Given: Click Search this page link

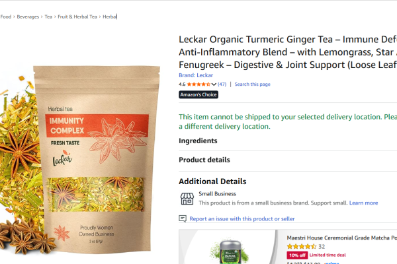Looking at the screenshot, I should (253, 84).
